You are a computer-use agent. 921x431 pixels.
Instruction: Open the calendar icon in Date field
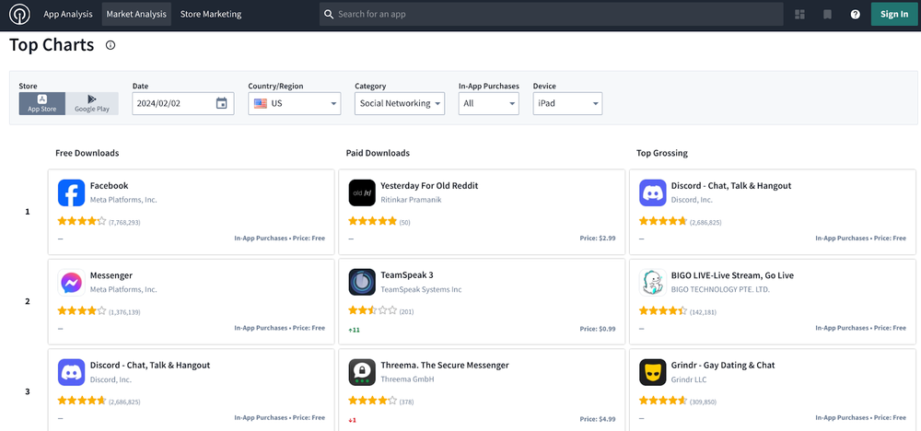point(221,103)
